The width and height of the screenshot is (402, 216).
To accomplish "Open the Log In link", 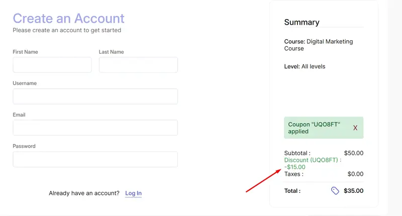I will pyautogui.click(x=133, y=193).
